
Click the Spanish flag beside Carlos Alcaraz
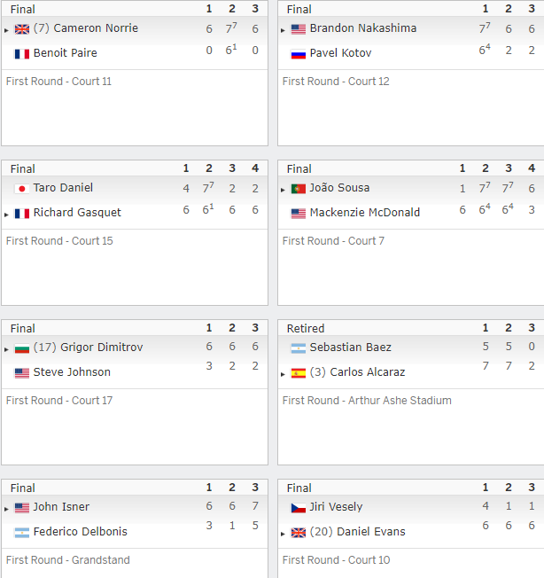tap(299, 373)
